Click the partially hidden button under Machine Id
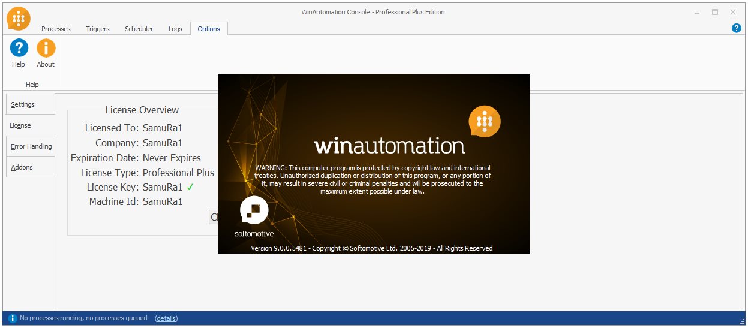The image size is (748, 328). pos(213,217)
